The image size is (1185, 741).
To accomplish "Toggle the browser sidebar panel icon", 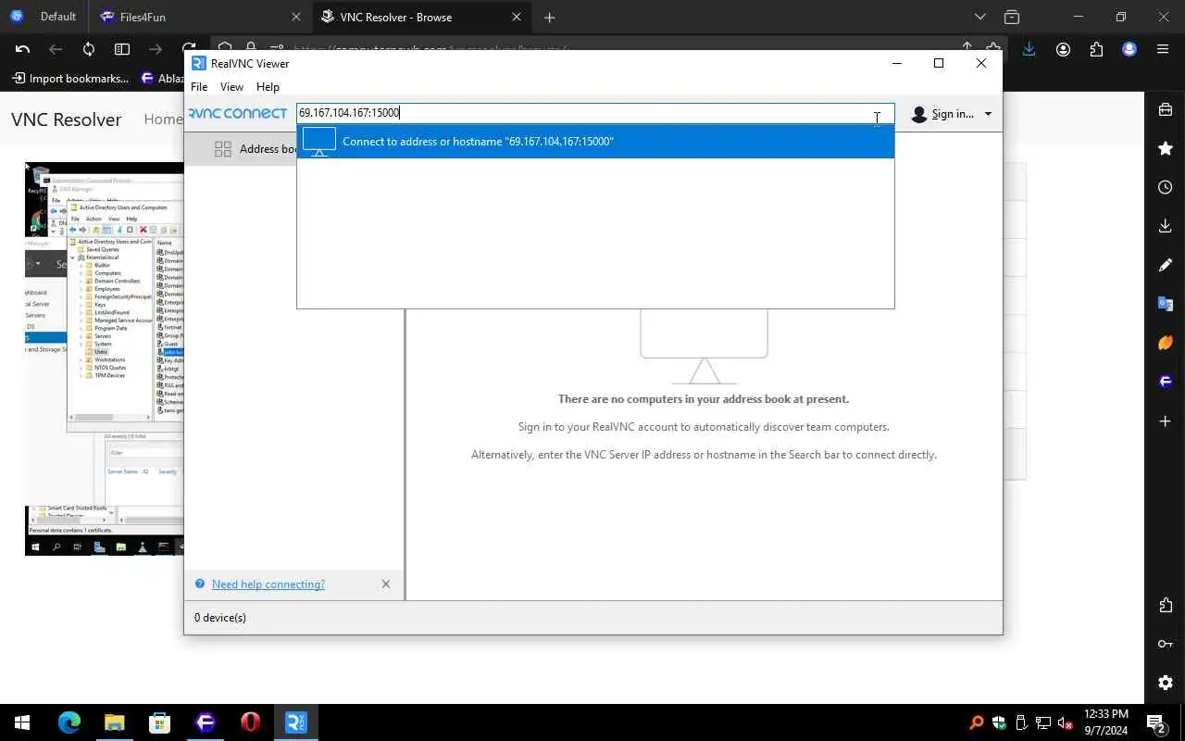I will tap(122, 49).
